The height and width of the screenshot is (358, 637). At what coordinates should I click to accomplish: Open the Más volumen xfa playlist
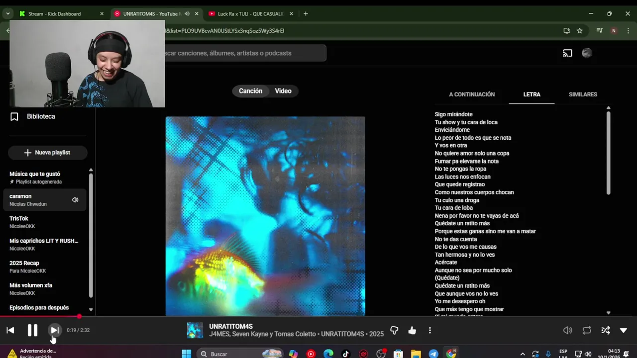[45, 289]
